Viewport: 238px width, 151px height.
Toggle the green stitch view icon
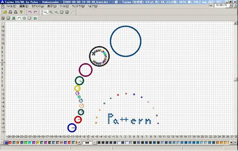coord(14,18)
